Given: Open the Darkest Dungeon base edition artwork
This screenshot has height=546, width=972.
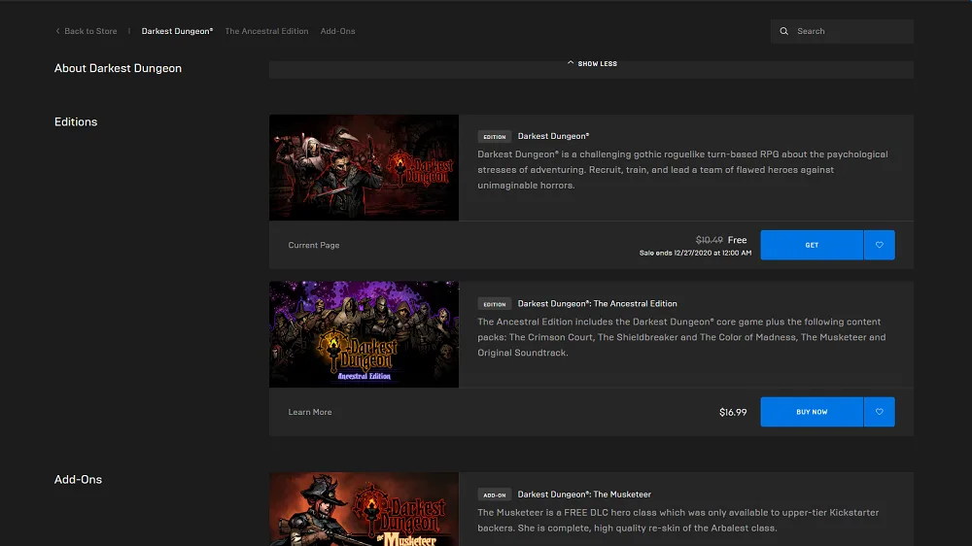Looking at the screenshot, I should (364, 167).
